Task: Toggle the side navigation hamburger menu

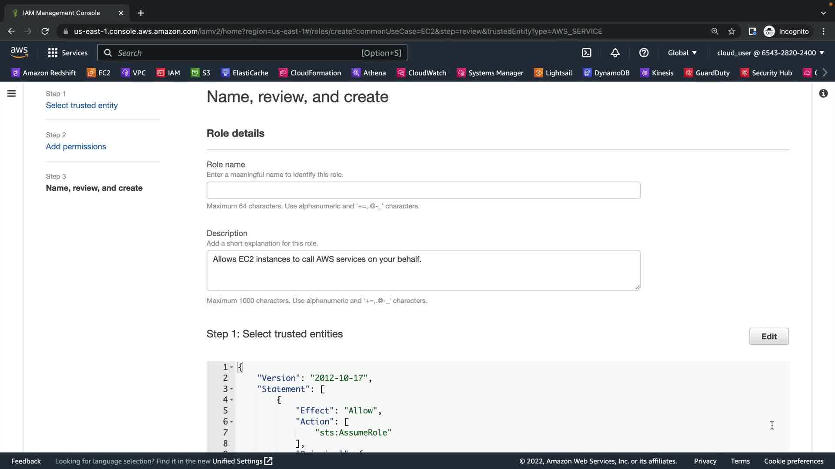Action: point(12,93)
